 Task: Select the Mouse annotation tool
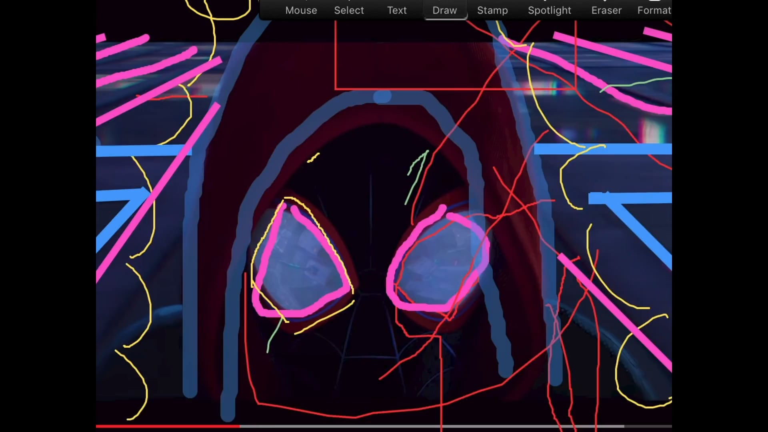point(301,10)
